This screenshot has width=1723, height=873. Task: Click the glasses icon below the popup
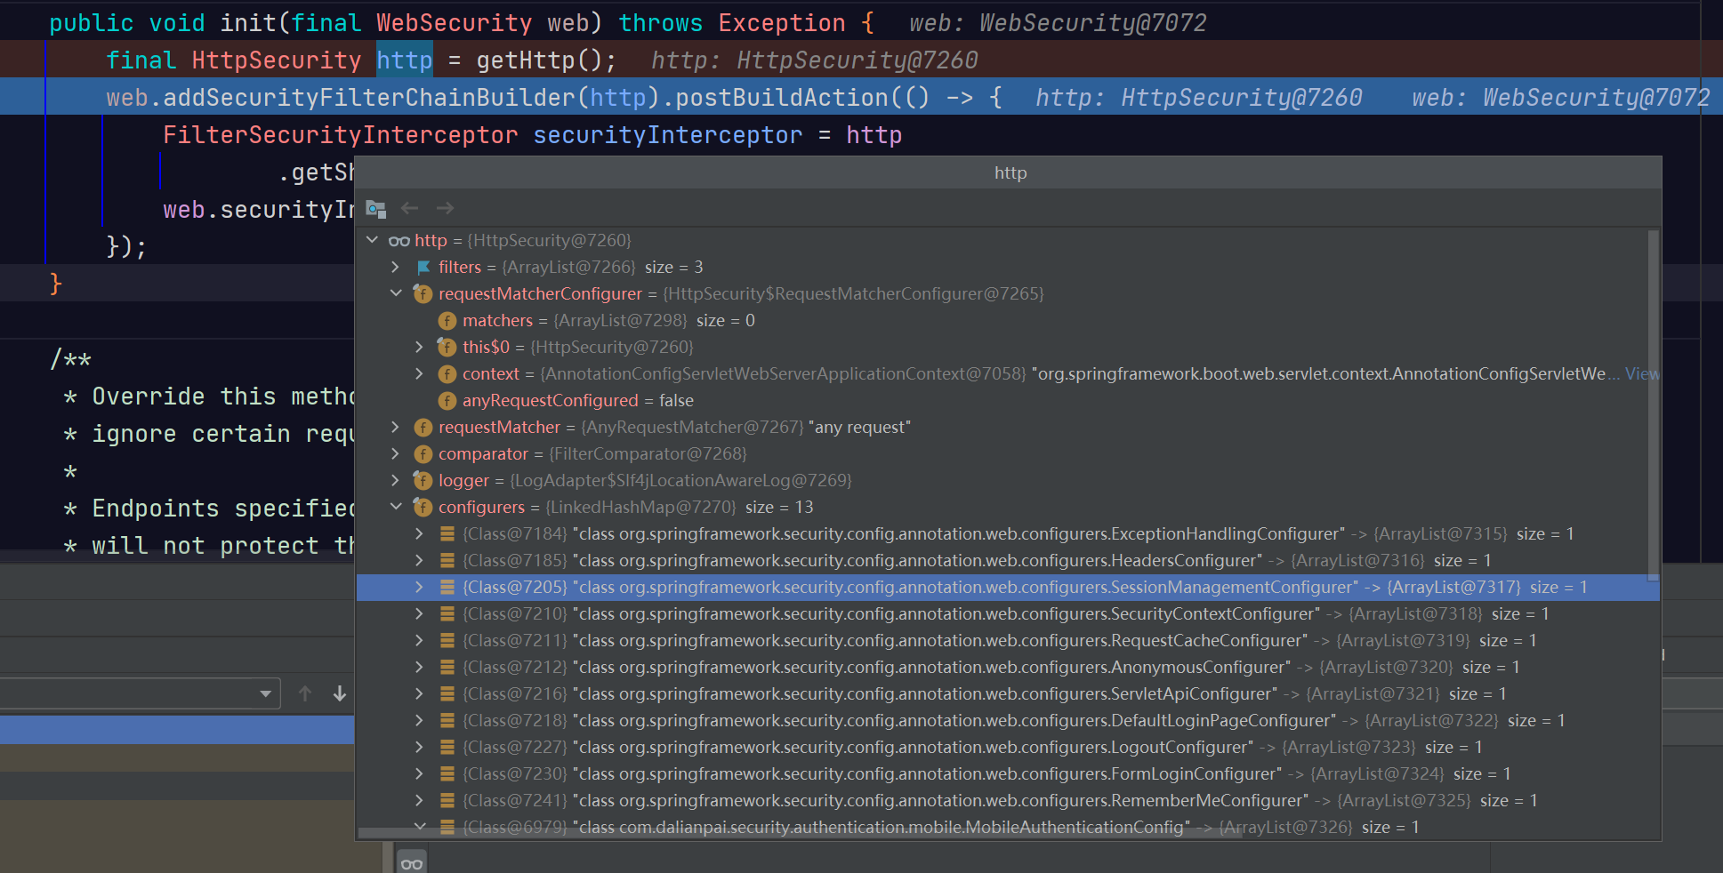(x=411, y=863)
